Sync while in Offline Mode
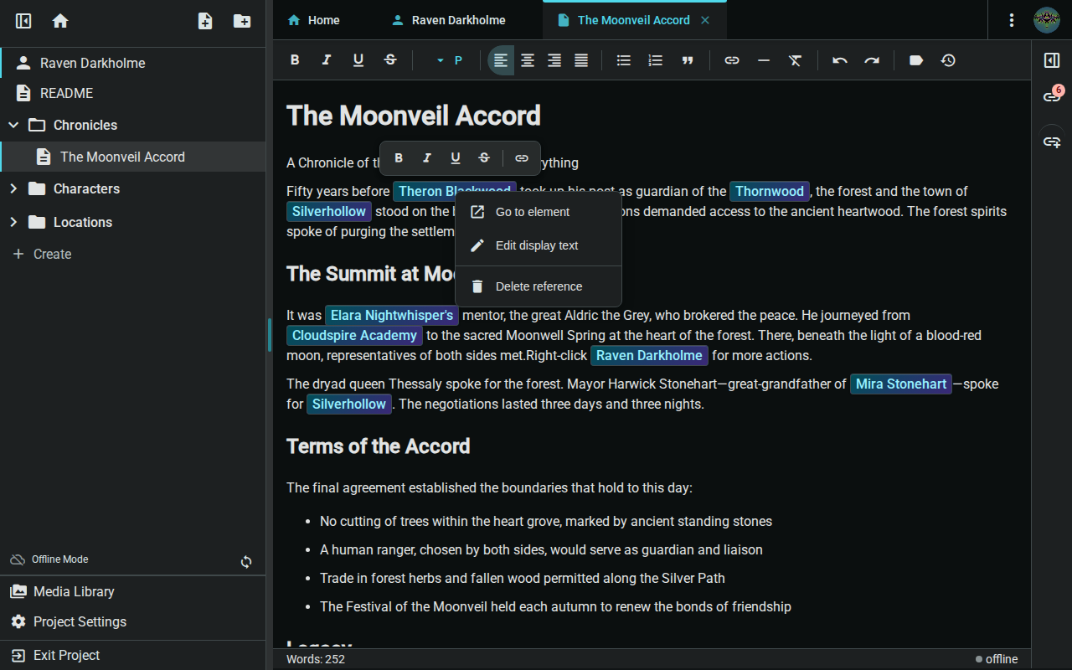The image size is (1072, 670). [246, 562]
